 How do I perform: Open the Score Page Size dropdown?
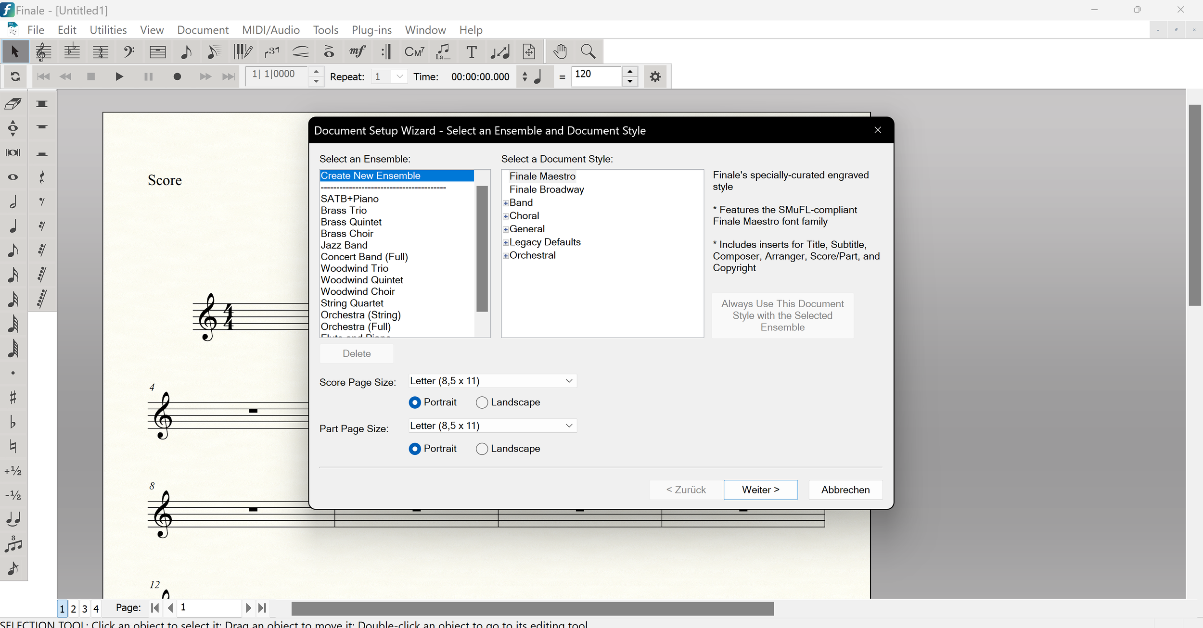492,381
